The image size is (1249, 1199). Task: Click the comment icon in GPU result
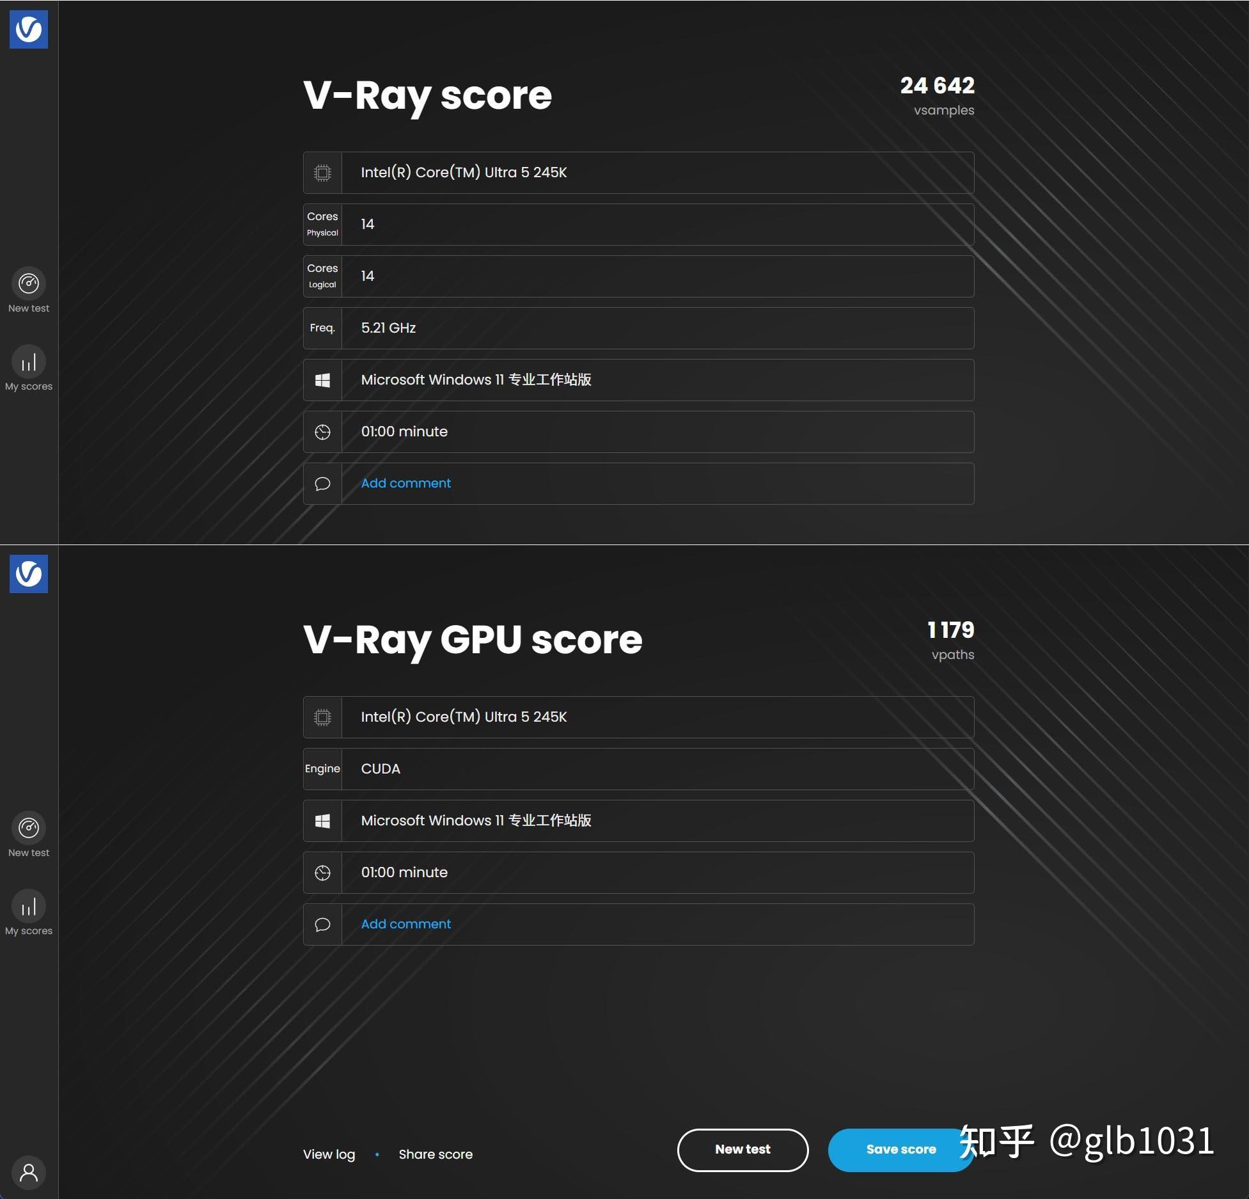tap(322, 923)
